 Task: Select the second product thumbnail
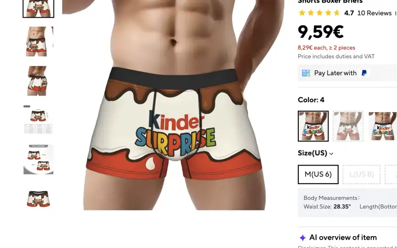coord(39,42)
